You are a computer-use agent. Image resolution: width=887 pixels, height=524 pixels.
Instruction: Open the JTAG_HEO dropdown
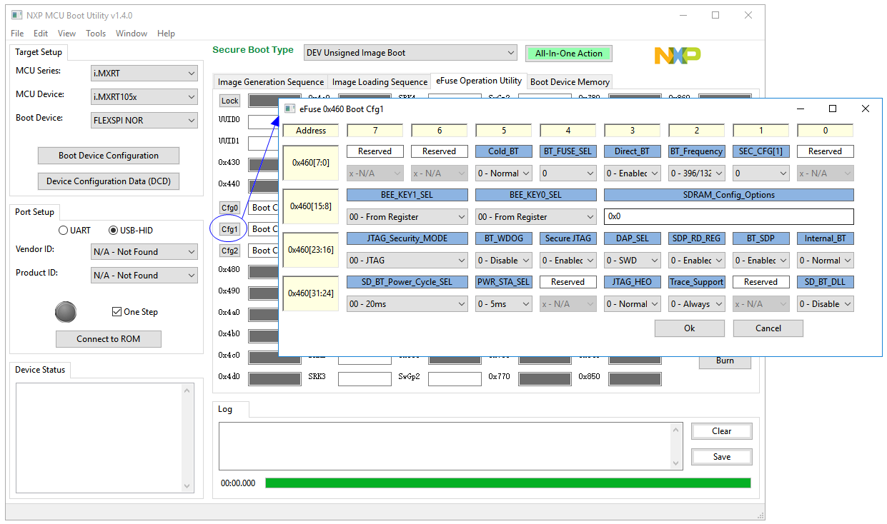click(x=633, y=304)
